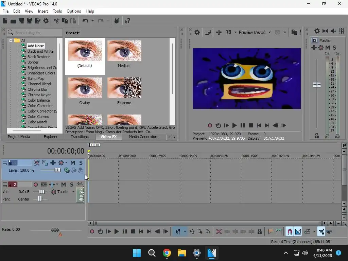Toggle the external monitor preview icon

(x=208, y=32)
